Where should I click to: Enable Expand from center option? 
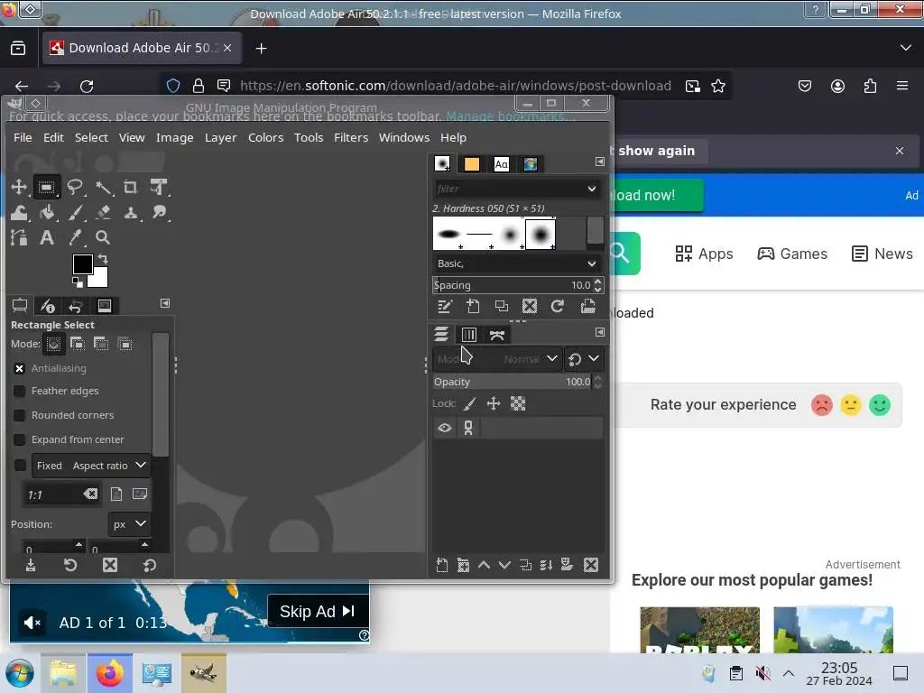tap(20, 440)
